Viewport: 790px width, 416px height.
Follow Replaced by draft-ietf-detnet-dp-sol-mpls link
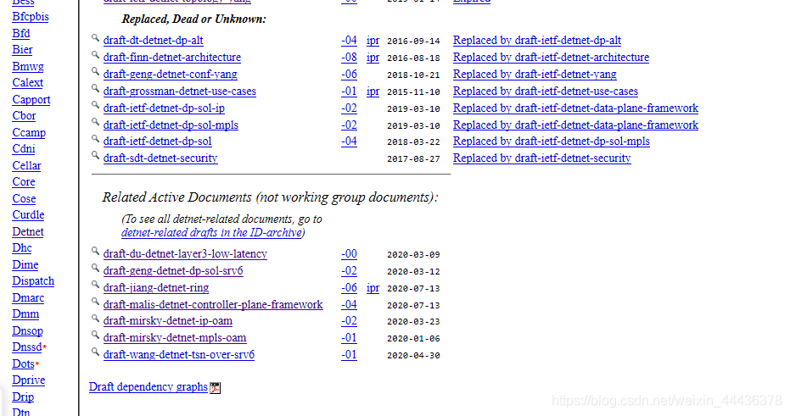click(x=552, y=141)
